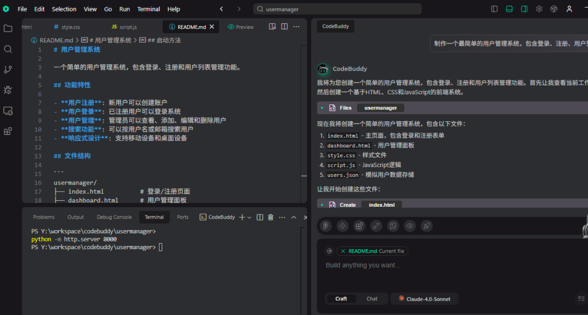Open index.html in the Create row

[381, 205]
